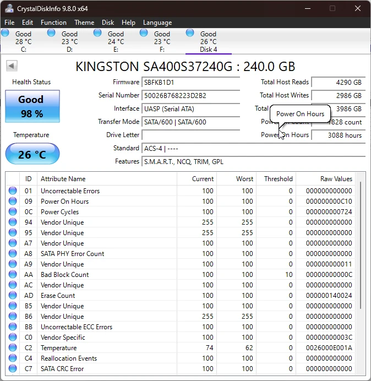Screen dimensions: 371x381
Task: Click status orb of attribute B6 row
Action: [x=13, y=316]
